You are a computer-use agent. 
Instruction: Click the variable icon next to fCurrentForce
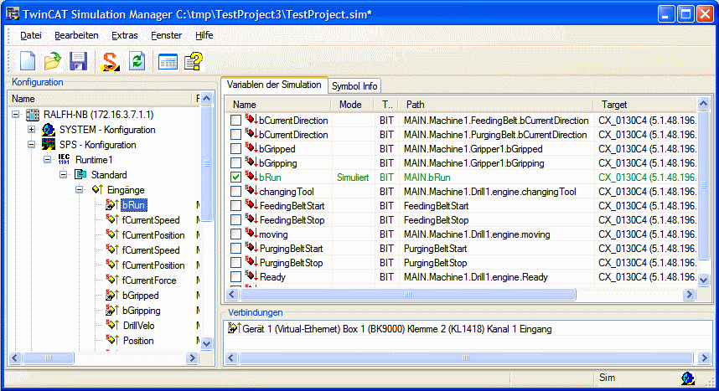(112, 280)
